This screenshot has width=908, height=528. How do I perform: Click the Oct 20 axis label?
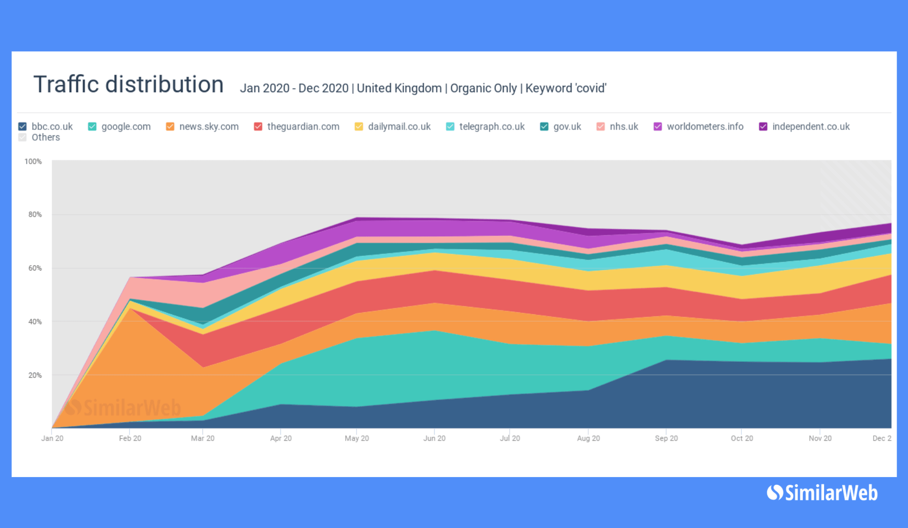pyautogui.click(x=742, y=438)
